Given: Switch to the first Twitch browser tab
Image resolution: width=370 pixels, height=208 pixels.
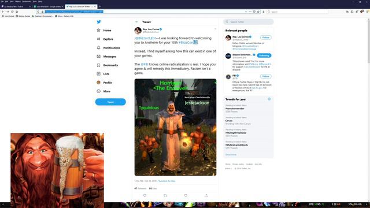Looking at the screenshot, I should click(x=16, y=6).
